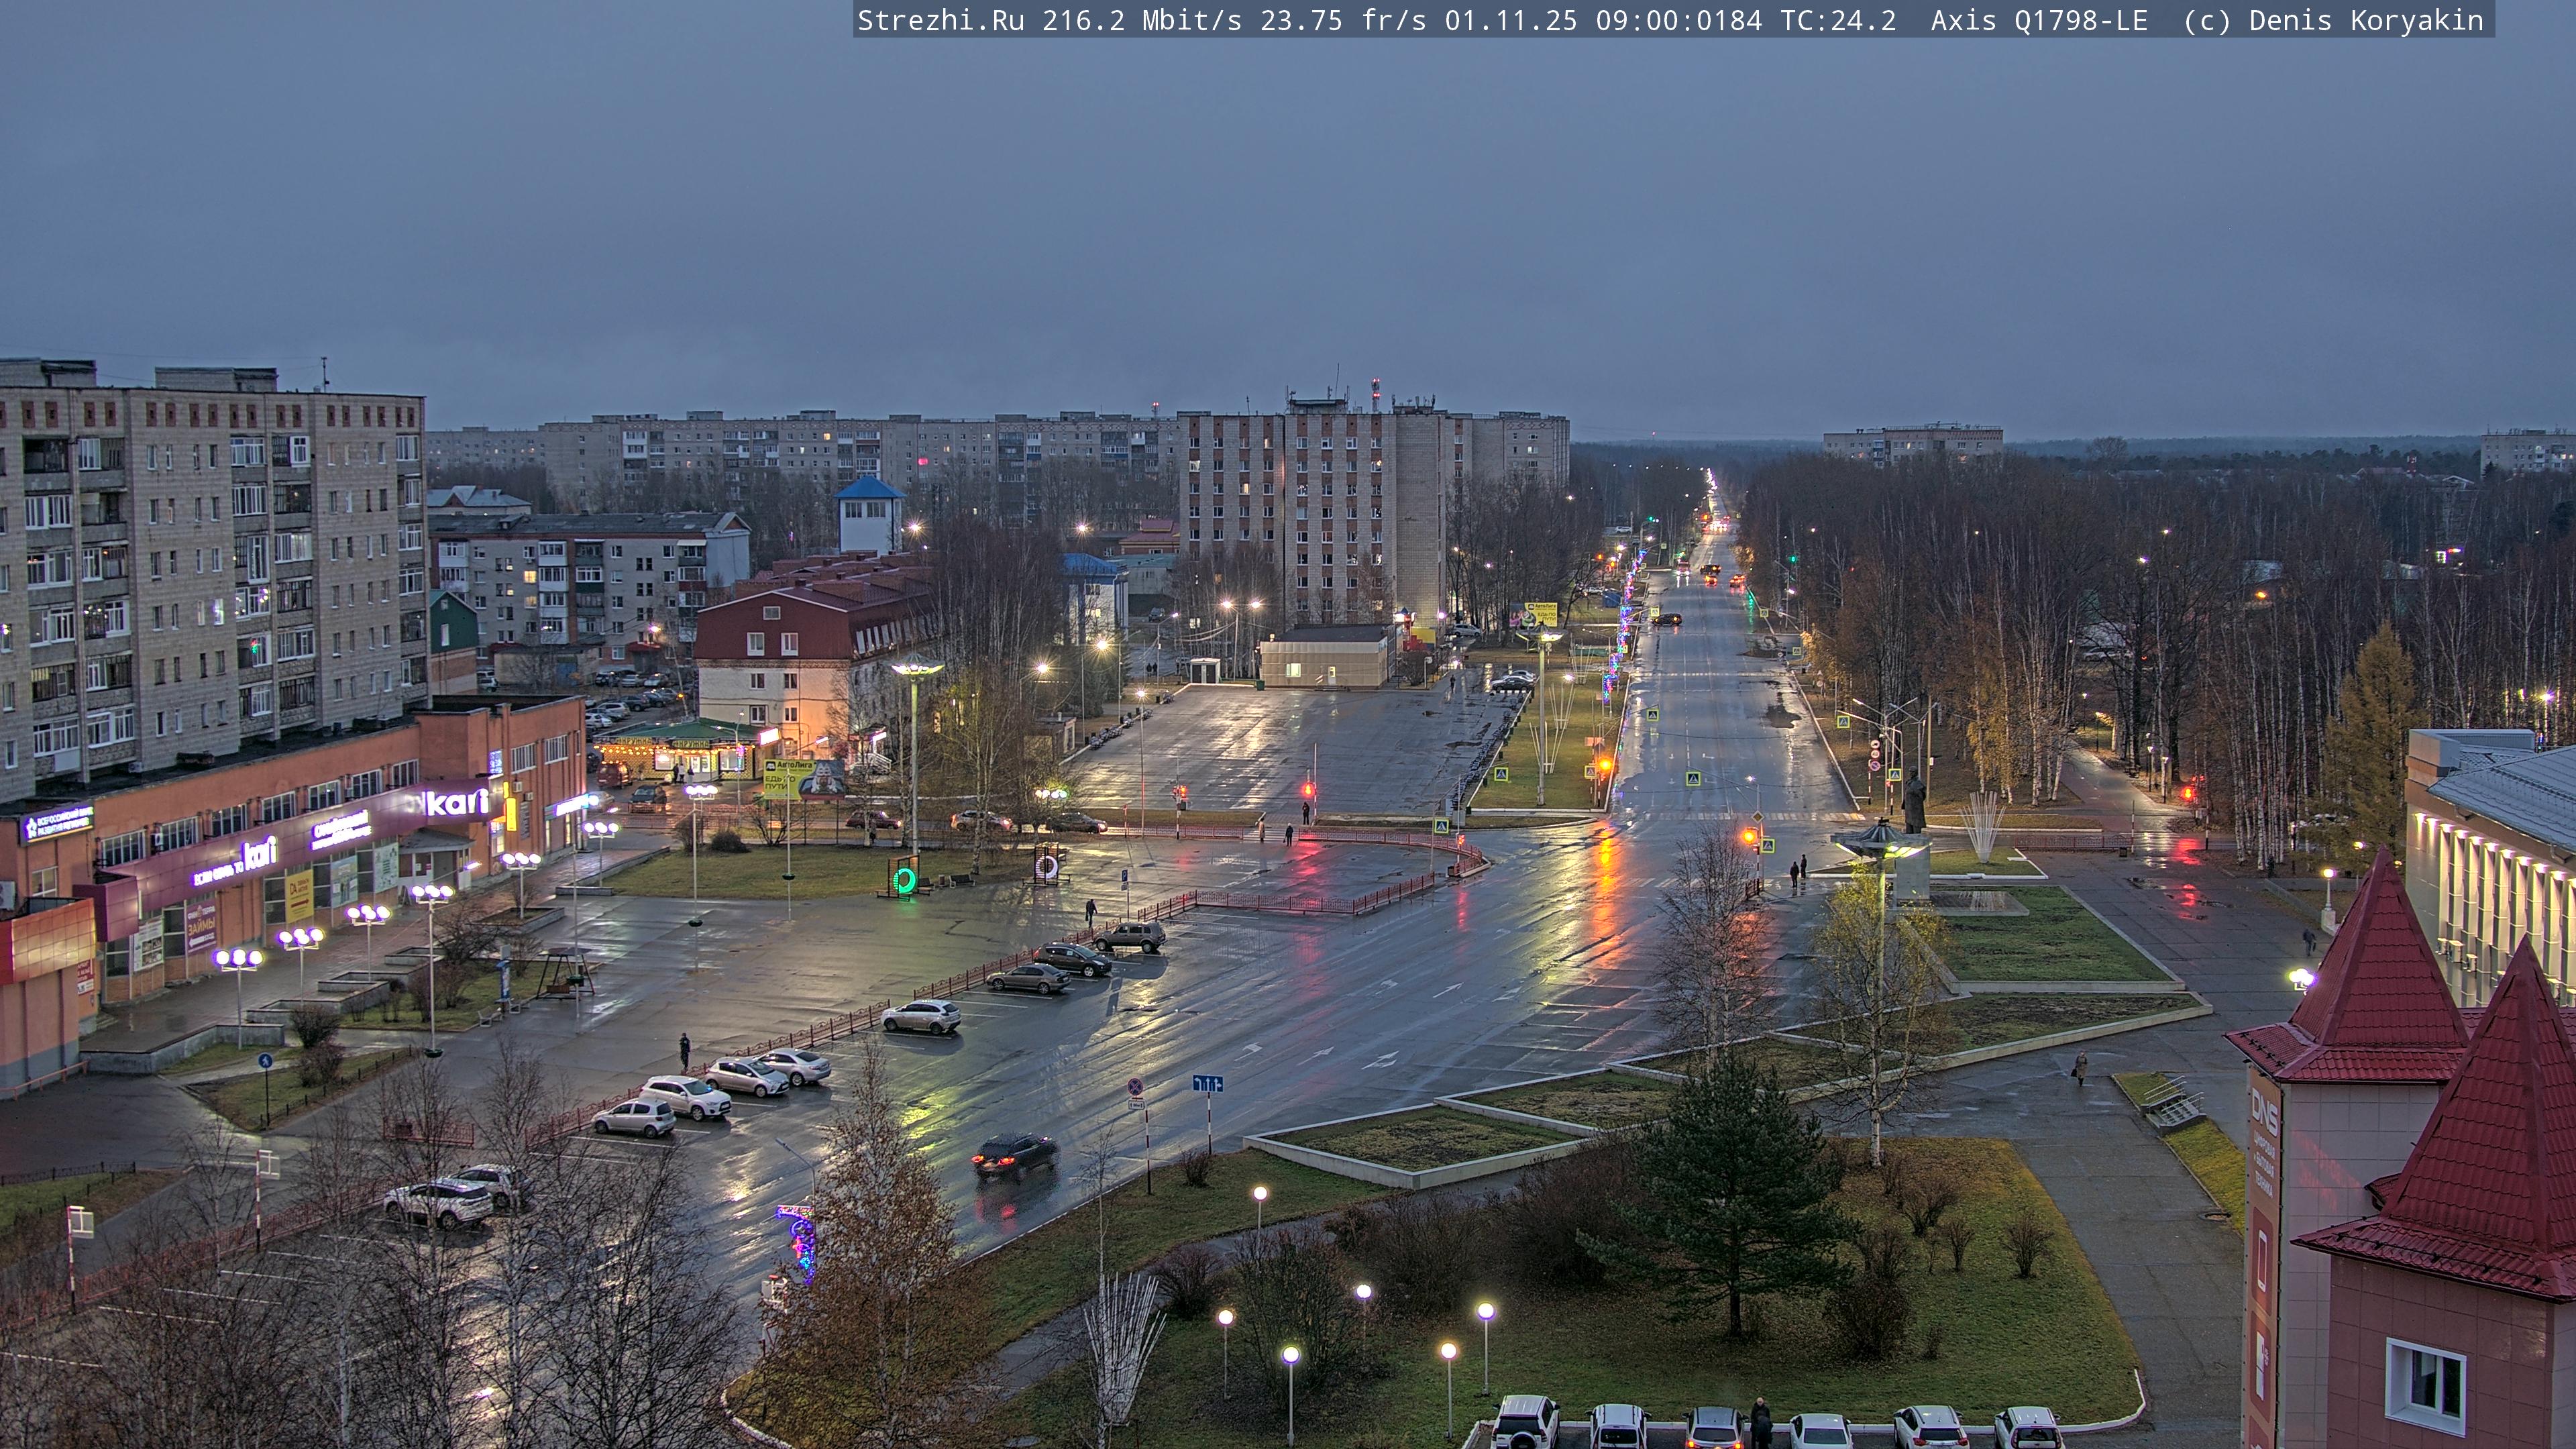Click the green glowing ring sculpture
This screenshot has width=2576, height=1449.
coord(904,880)
